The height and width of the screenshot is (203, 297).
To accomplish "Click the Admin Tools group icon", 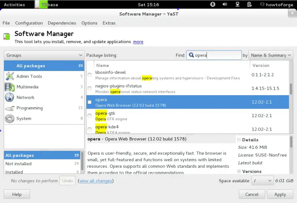I will [10, 76].
